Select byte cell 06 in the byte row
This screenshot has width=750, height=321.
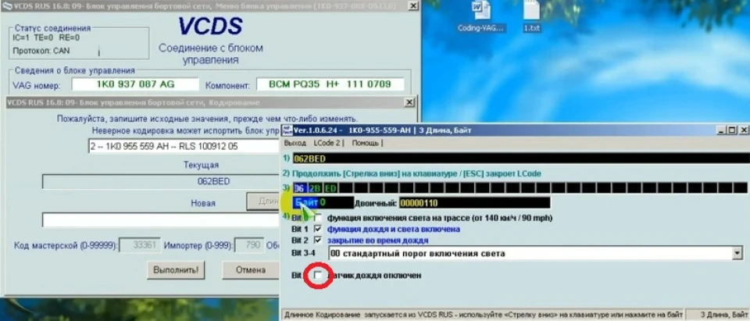point(299,188)
